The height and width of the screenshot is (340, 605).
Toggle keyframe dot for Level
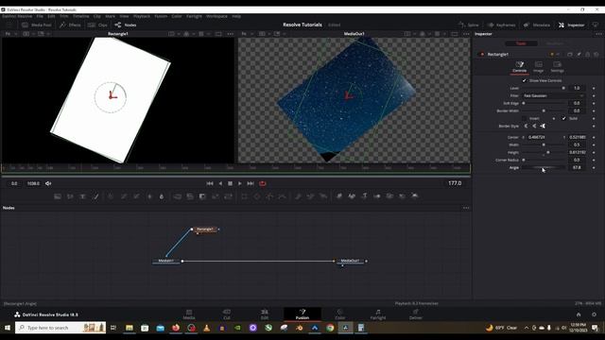(x=594, y=88)
